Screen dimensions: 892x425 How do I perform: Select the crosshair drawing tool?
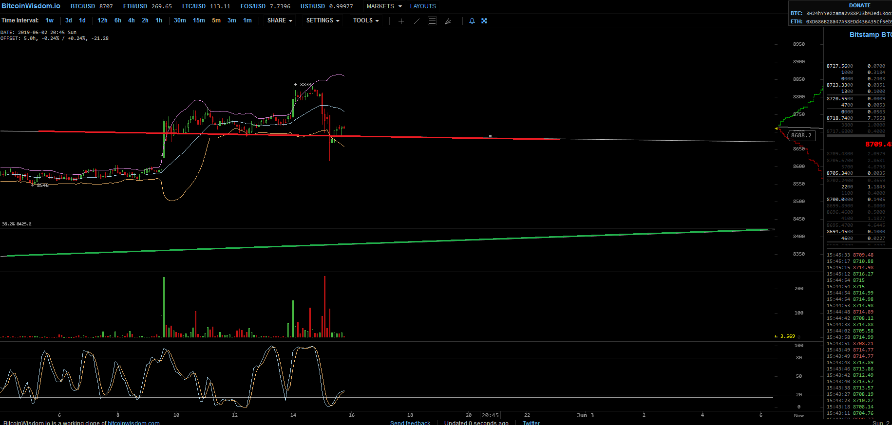tap(401, 21)
